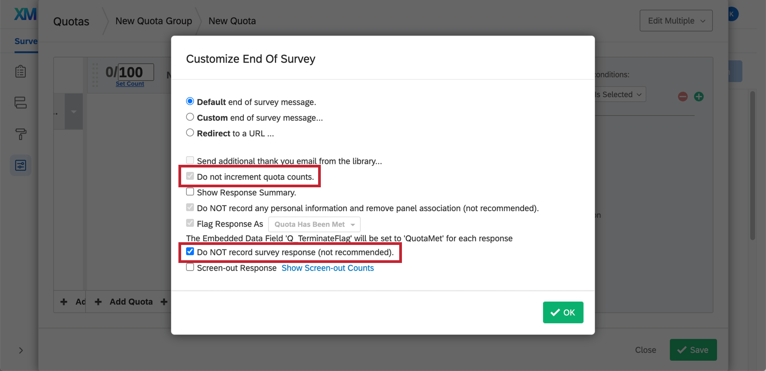Image resolution: width=766 pixels, height=371 pixels.
Task: Select Custom end of survey message radio
Action: (190, 117)
